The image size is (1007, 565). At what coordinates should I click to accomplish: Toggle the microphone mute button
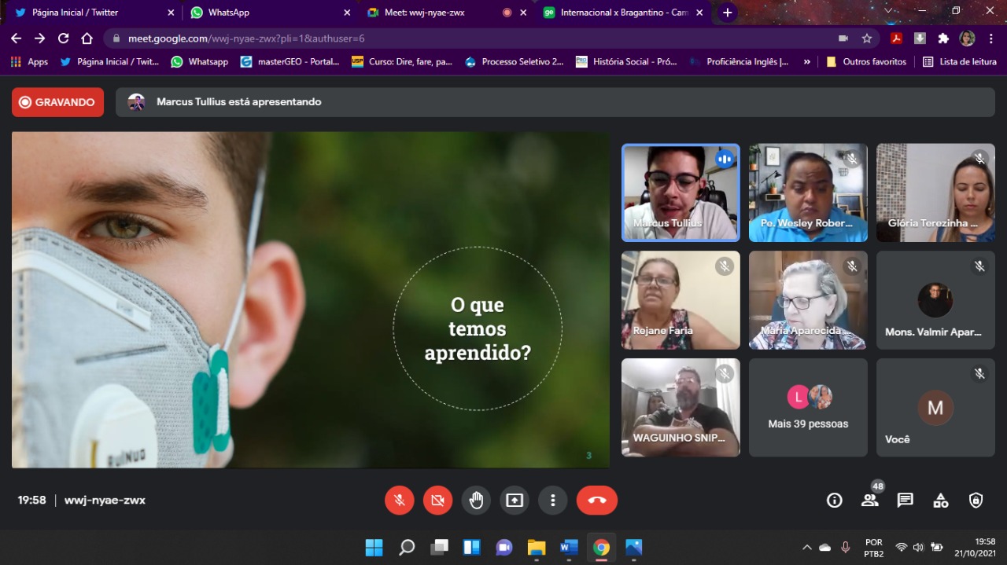400,500
